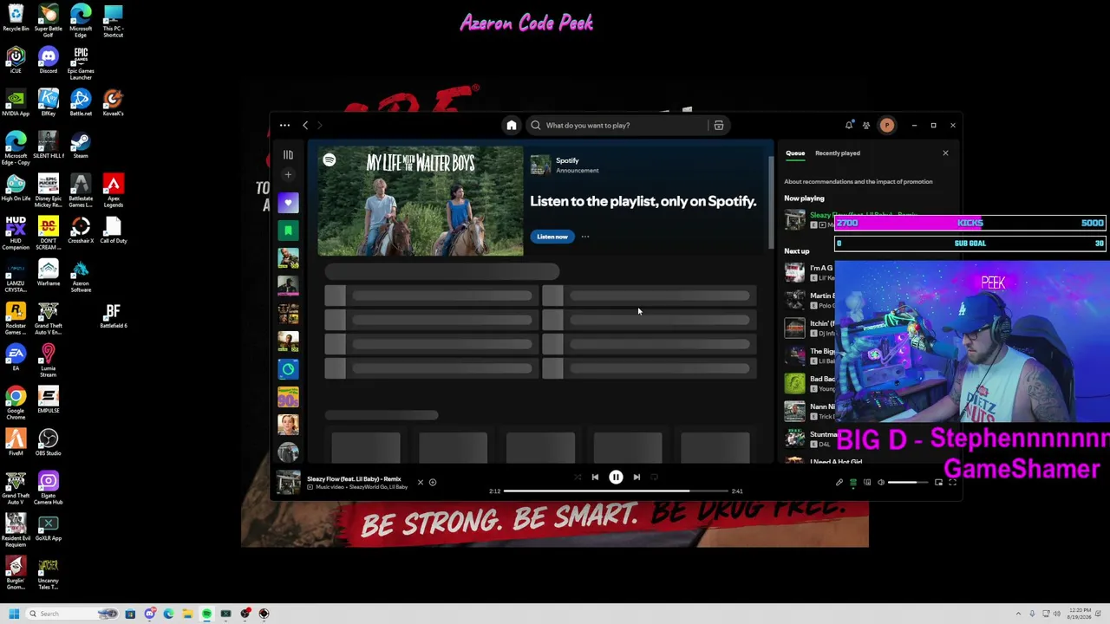This screenshot has width=1110, height=624.
Task: Pause the current track
Action: pyautogui.click(x=616, y=477)
